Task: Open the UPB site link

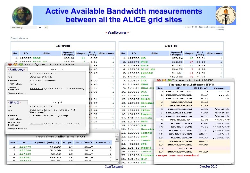Action: point(144,144)
